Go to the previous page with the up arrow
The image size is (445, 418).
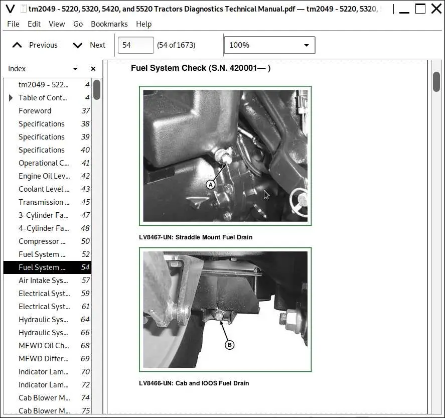click(x=17, y=45)
